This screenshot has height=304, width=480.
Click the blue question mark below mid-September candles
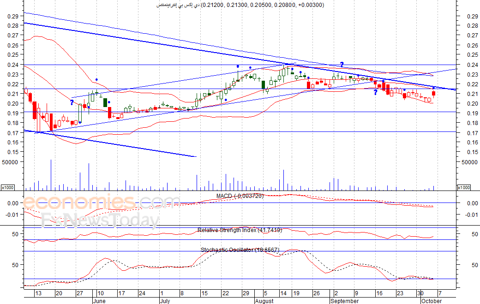[376, 92]
